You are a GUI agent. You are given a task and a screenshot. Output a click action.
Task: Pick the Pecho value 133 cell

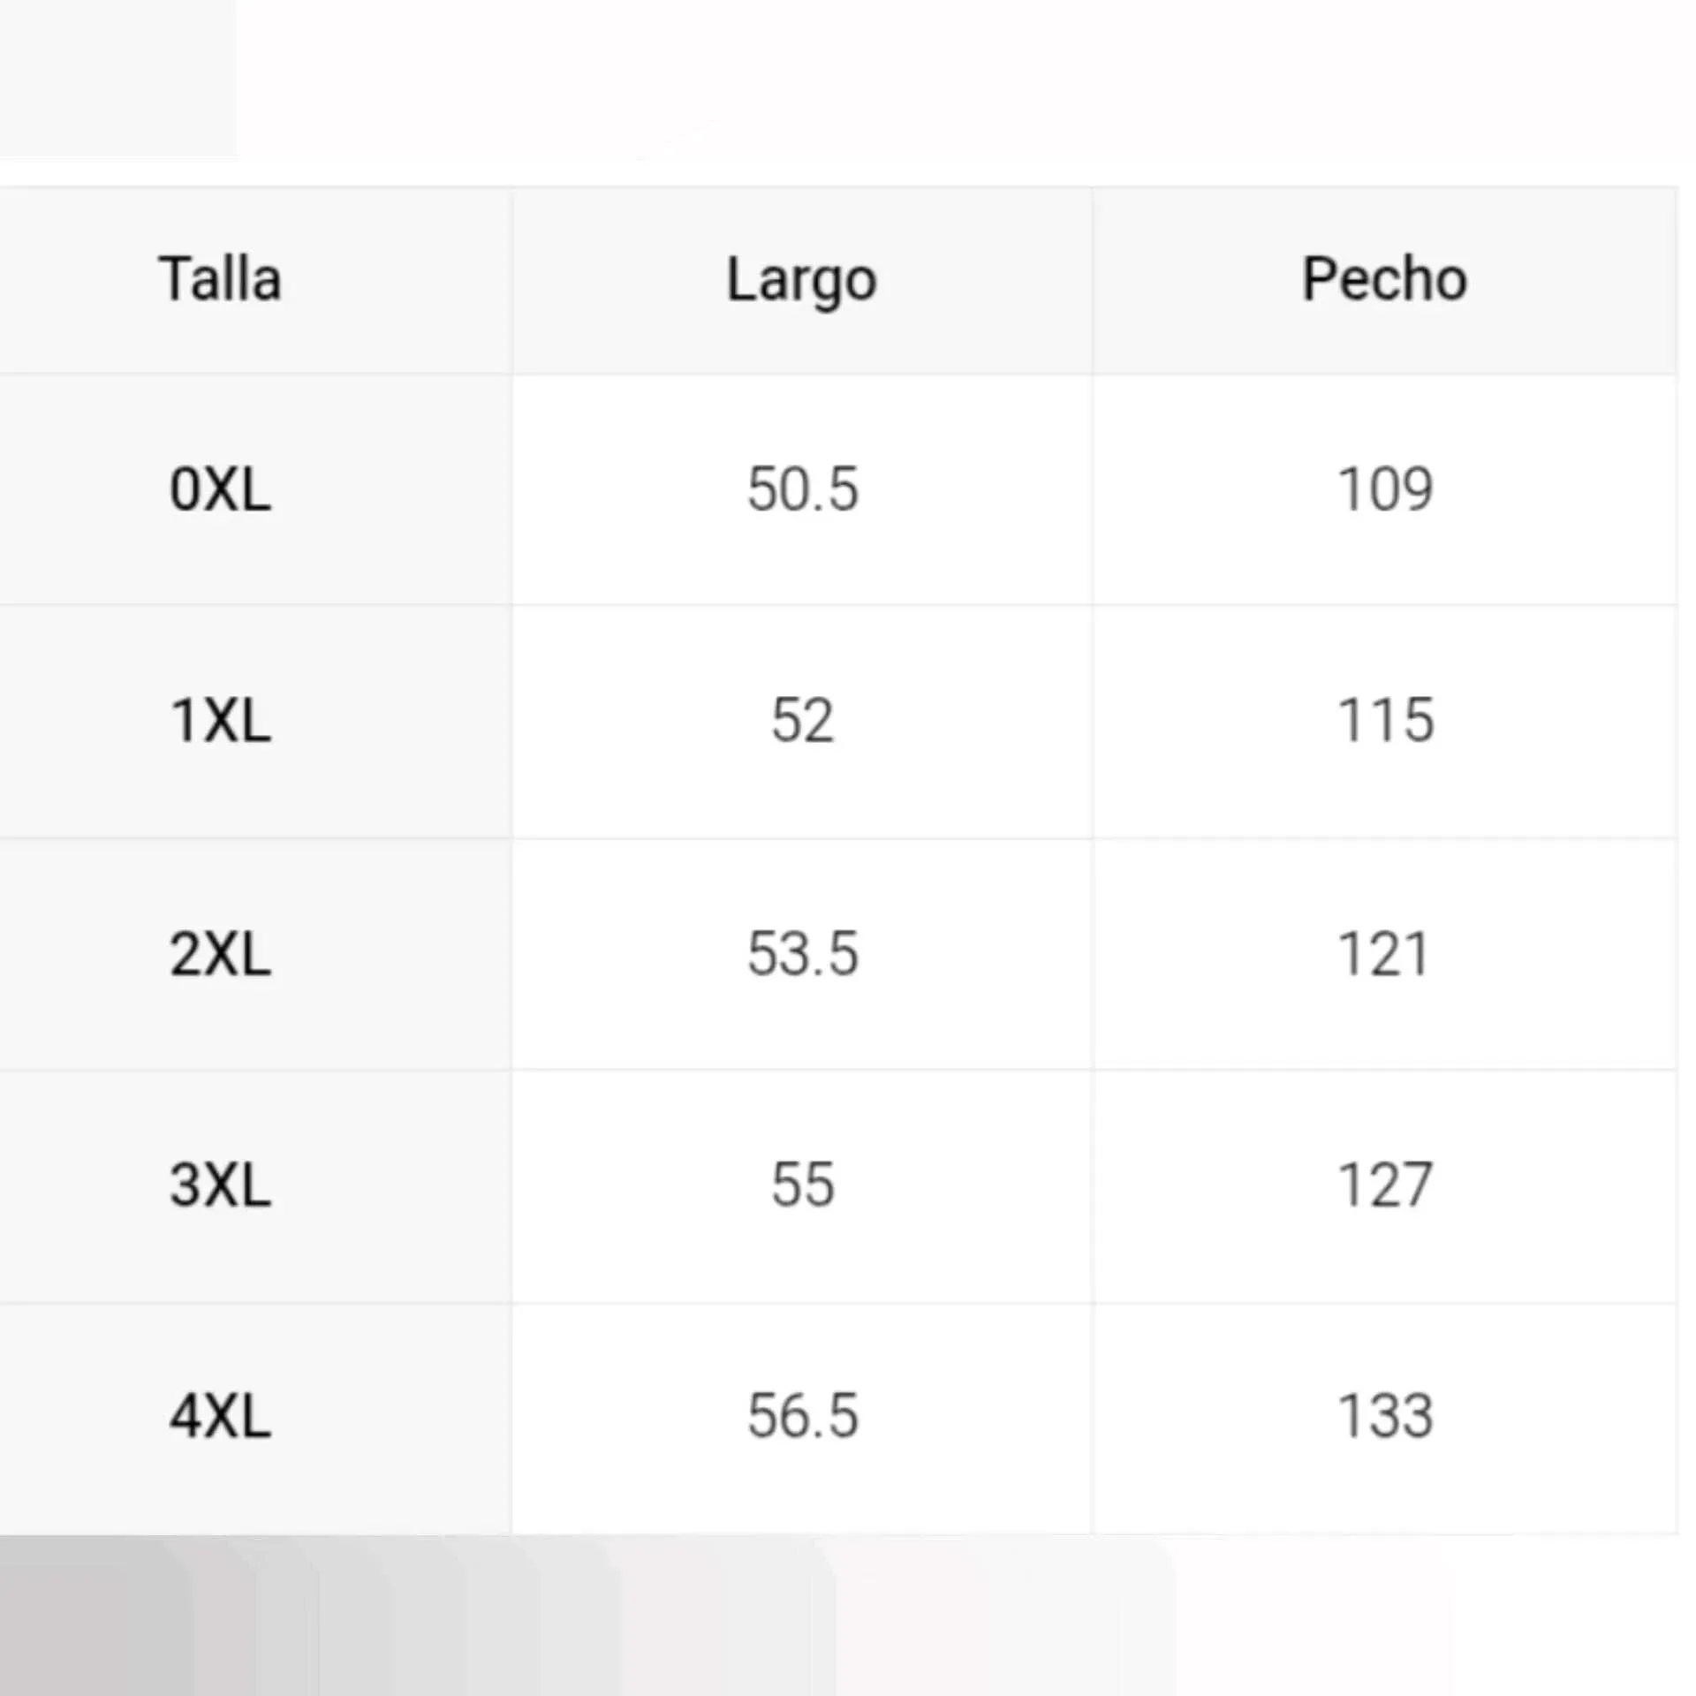[x=1384, y=1417]
